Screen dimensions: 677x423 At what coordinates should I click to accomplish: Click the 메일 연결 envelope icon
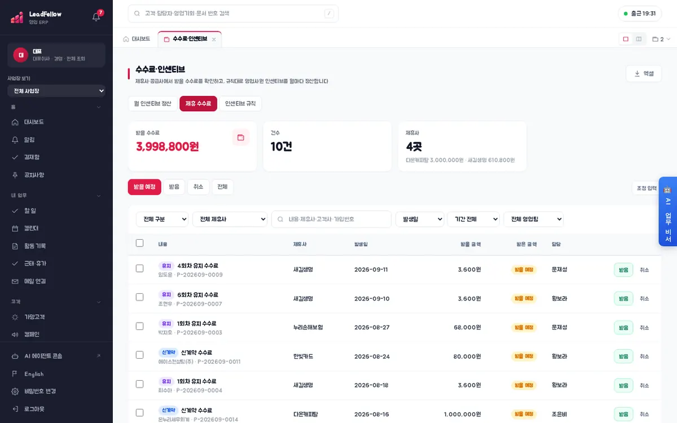[x=15, y=281]
